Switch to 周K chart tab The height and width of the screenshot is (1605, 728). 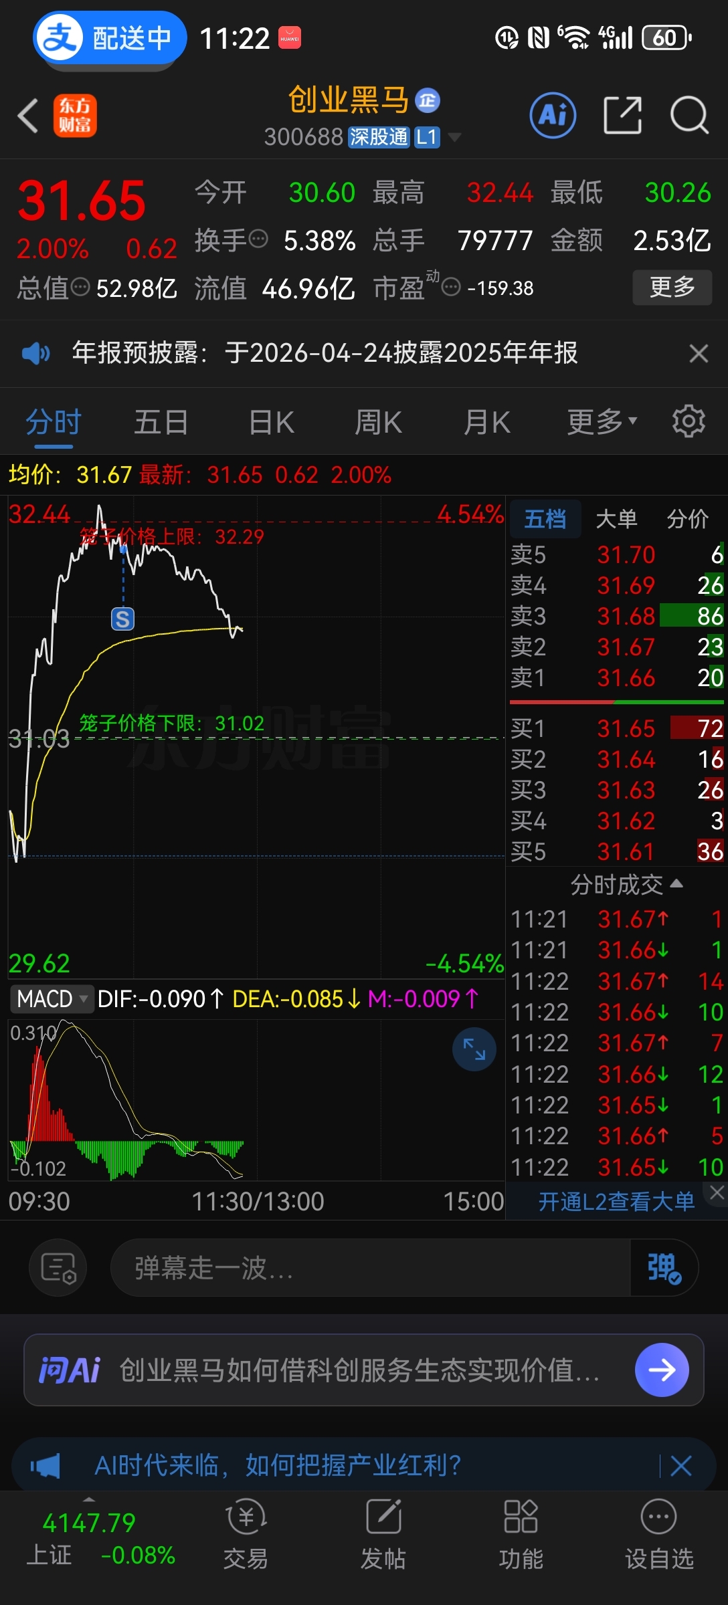pyautogui.click(x=379, y=423)
